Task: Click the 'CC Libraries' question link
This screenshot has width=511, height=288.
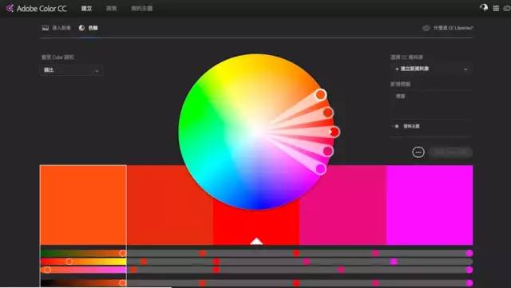Action: (453, 28)
